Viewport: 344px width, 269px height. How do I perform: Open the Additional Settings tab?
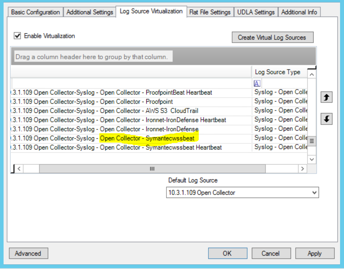click(x=90, y=12)
